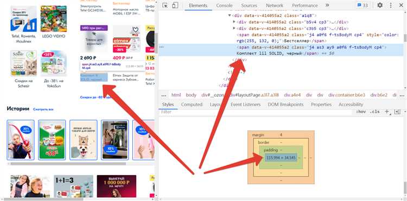
Task: Select div.container.b6e3 in the breadcrumb
Action: (x=347, y=95)
